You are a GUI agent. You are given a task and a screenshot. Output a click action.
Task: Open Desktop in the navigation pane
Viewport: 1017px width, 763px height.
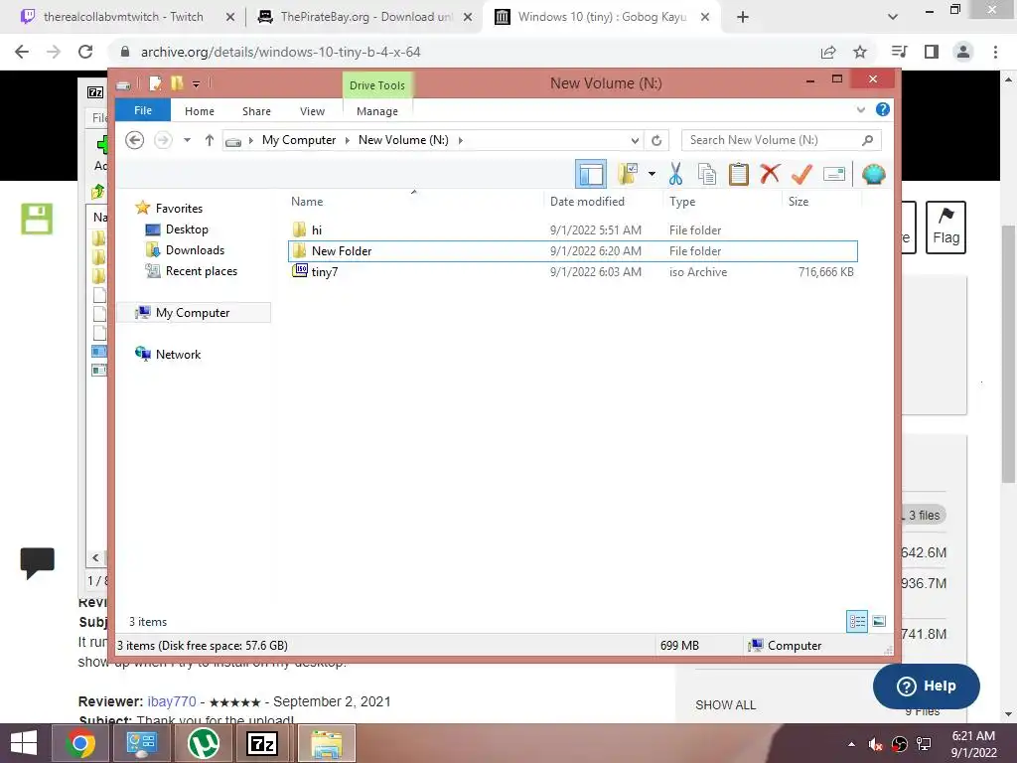187,229
